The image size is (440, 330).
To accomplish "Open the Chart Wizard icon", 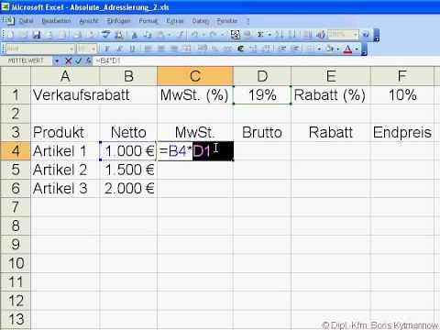I will 306,35.
